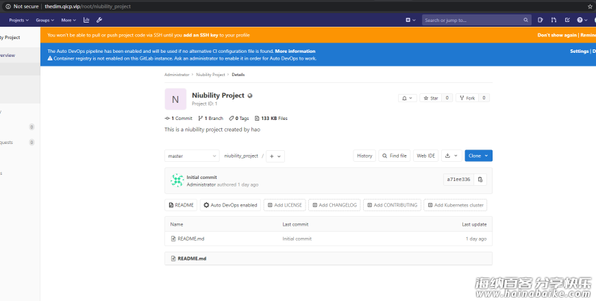
Task: Open Merge requests icon in navbar
Action: tap(554, 20)
